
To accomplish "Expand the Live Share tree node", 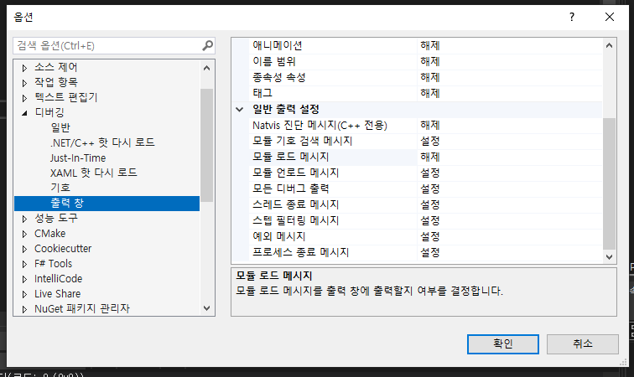I will [24, 294].
